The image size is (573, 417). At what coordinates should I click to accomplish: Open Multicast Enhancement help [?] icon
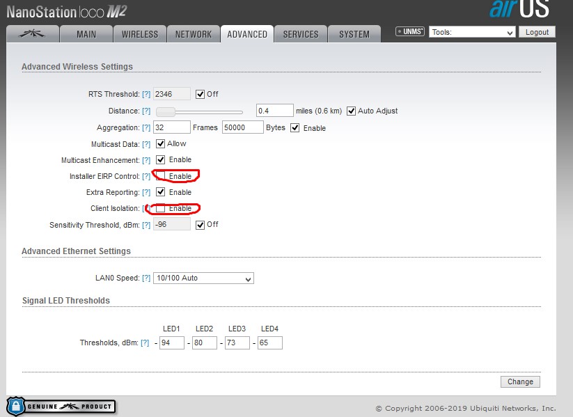tap(146, 160)
